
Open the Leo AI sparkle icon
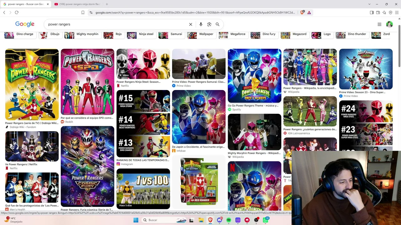click(x=384, y=12)
